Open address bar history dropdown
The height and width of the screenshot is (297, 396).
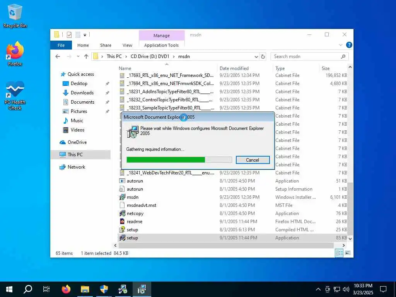tap(256, 56)
